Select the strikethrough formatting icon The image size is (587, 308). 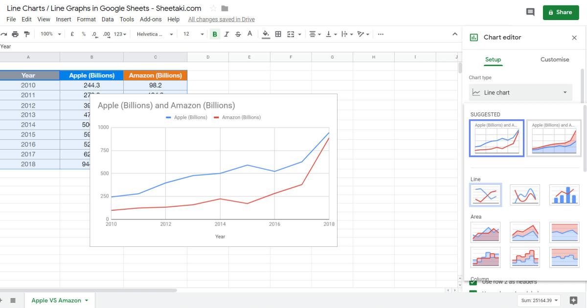(x=238, y=34)
